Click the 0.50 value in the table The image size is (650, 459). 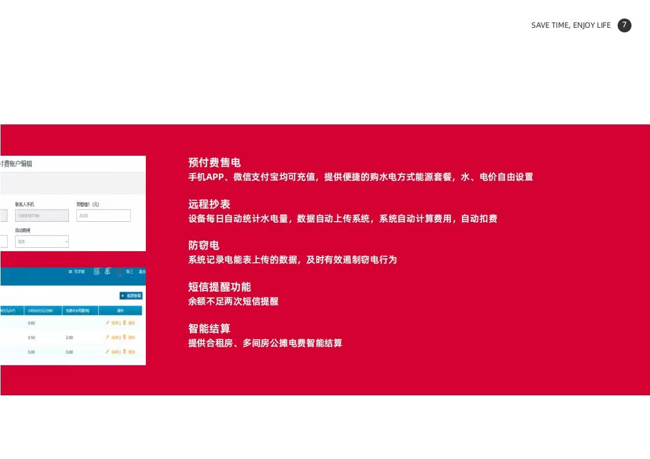(x=31, y=337)
